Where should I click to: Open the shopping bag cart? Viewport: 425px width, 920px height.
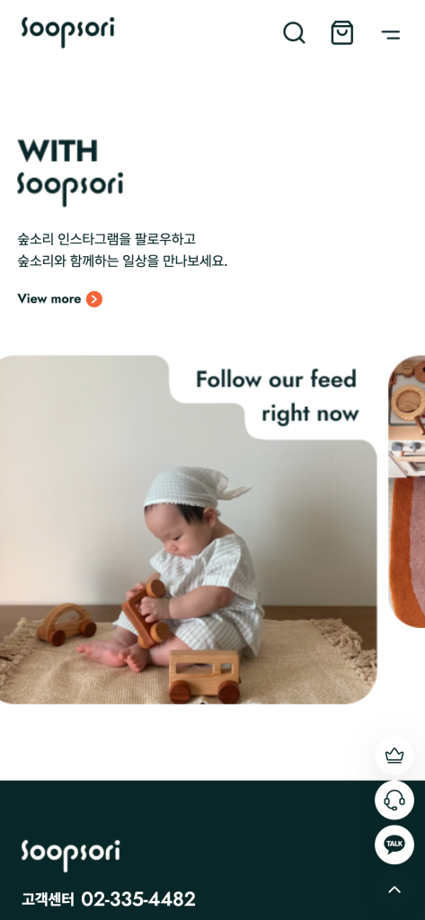[342, 33]
